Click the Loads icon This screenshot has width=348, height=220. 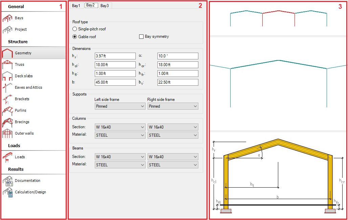point(7,157)
